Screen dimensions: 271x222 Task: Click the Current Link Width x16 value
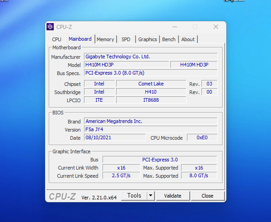click(x=121, y=168)
